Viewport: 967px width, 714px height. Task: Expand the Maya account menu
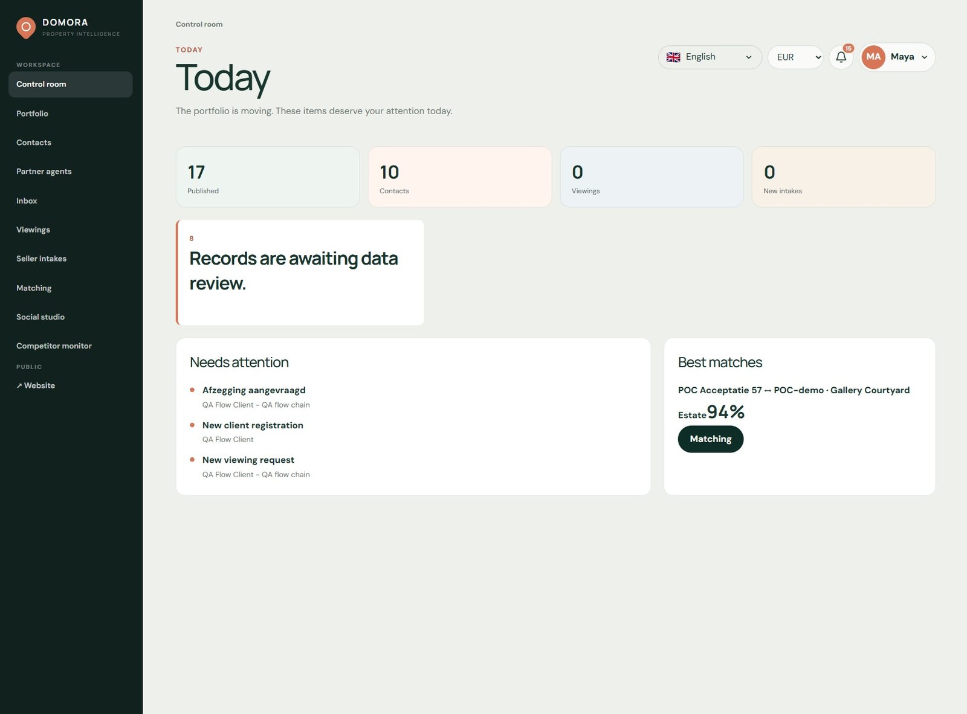[x=897, y=57]
